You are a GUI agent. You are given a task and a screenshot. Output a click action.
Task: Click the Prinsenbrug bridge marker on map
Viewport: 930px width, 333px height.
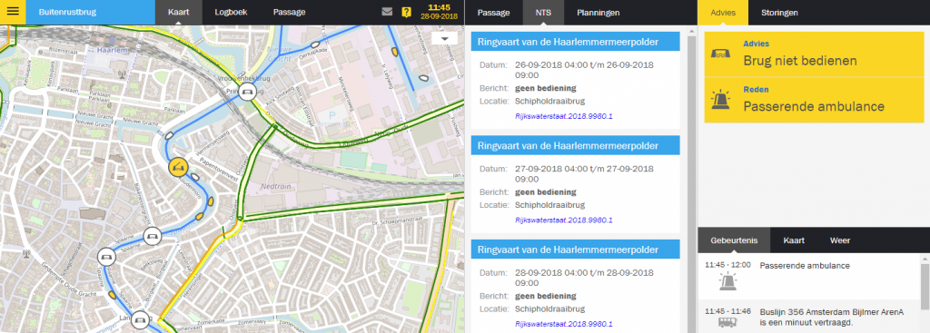[247, 92]
